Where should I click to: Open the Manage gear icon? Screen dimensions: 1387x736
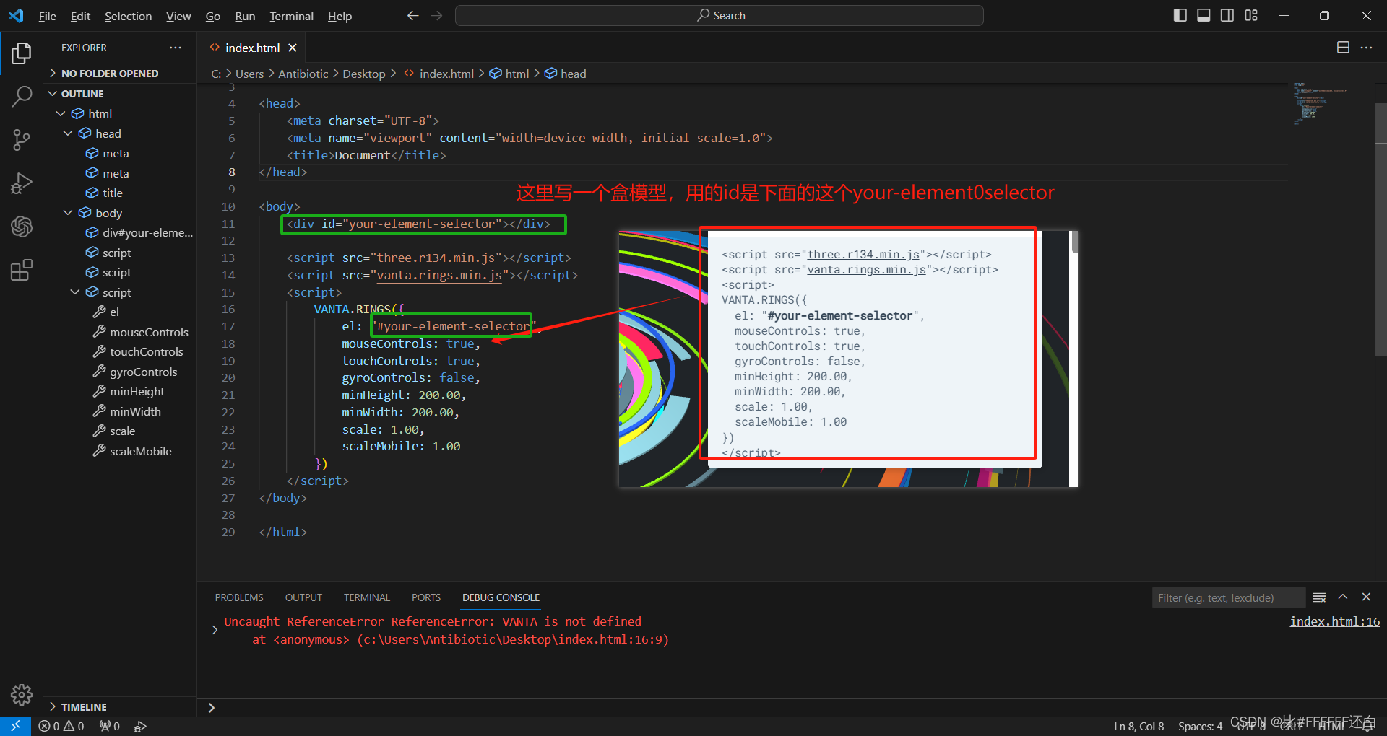point(22,694)
